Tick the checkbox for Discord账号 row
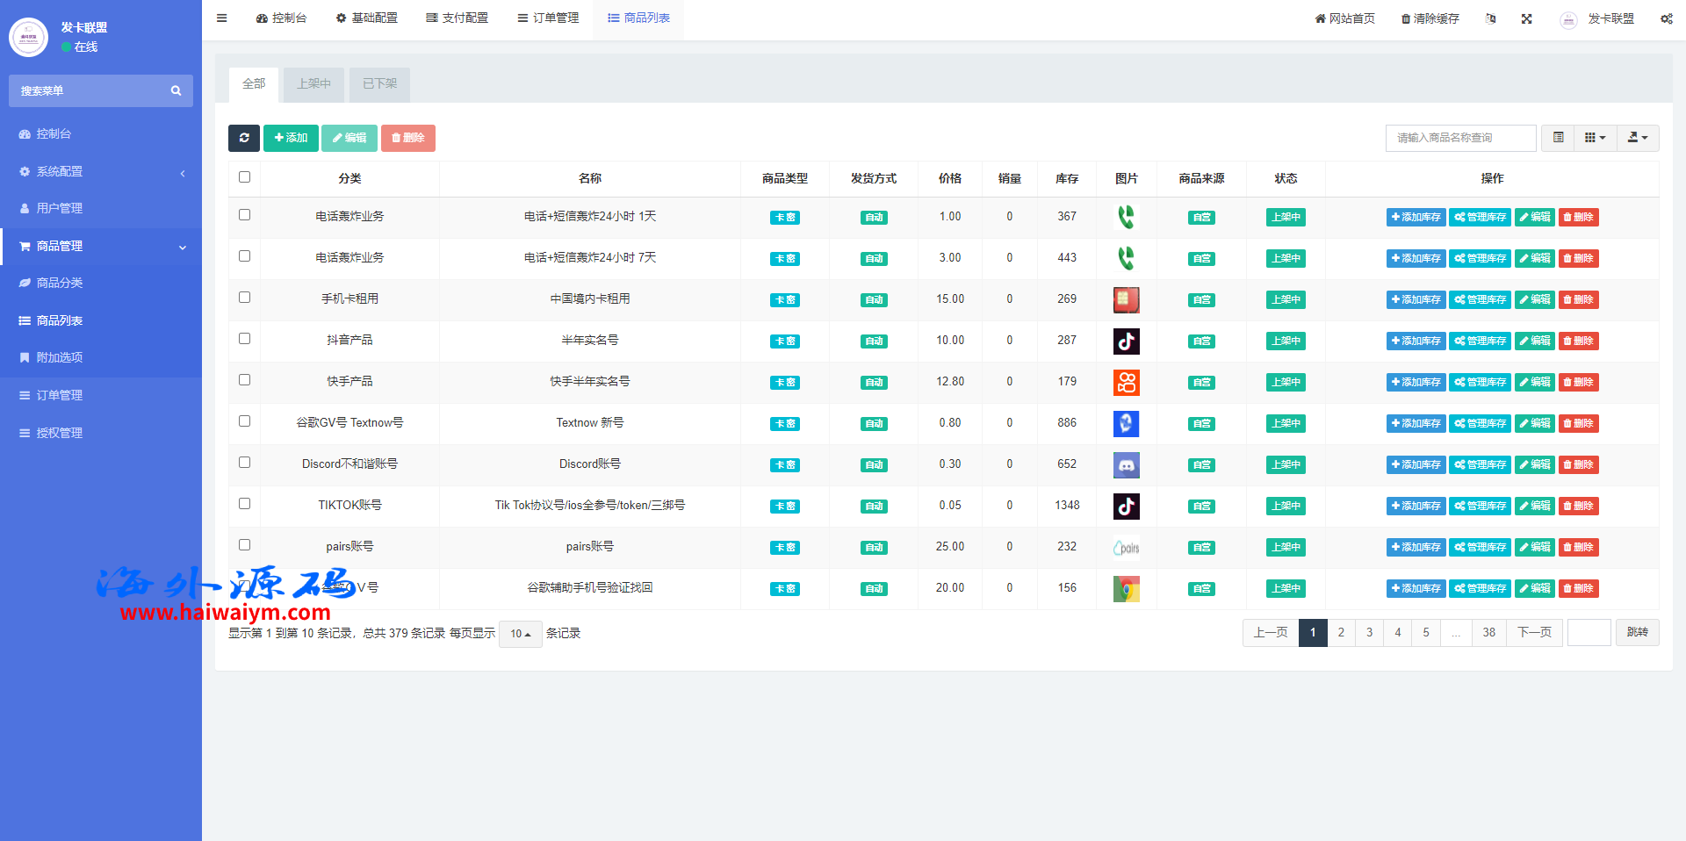Image resolution: width=1686 pixels, height=841 pixels. coord(244,463)
